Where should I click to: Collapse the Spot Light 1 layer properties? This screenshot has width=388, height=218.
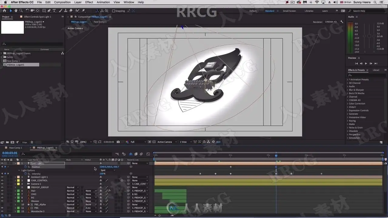[x=15, y=163]
